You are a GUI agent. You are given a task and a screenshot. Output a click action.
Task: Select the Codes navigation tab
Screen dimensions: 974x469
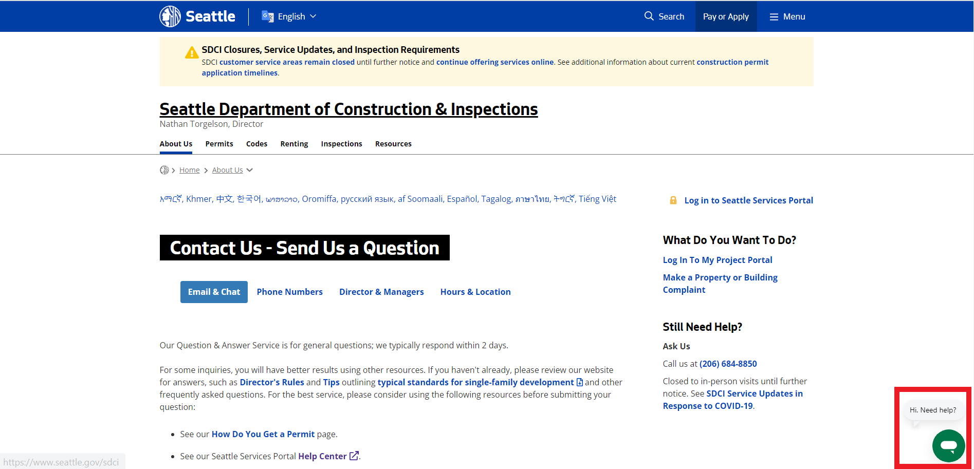256,144
